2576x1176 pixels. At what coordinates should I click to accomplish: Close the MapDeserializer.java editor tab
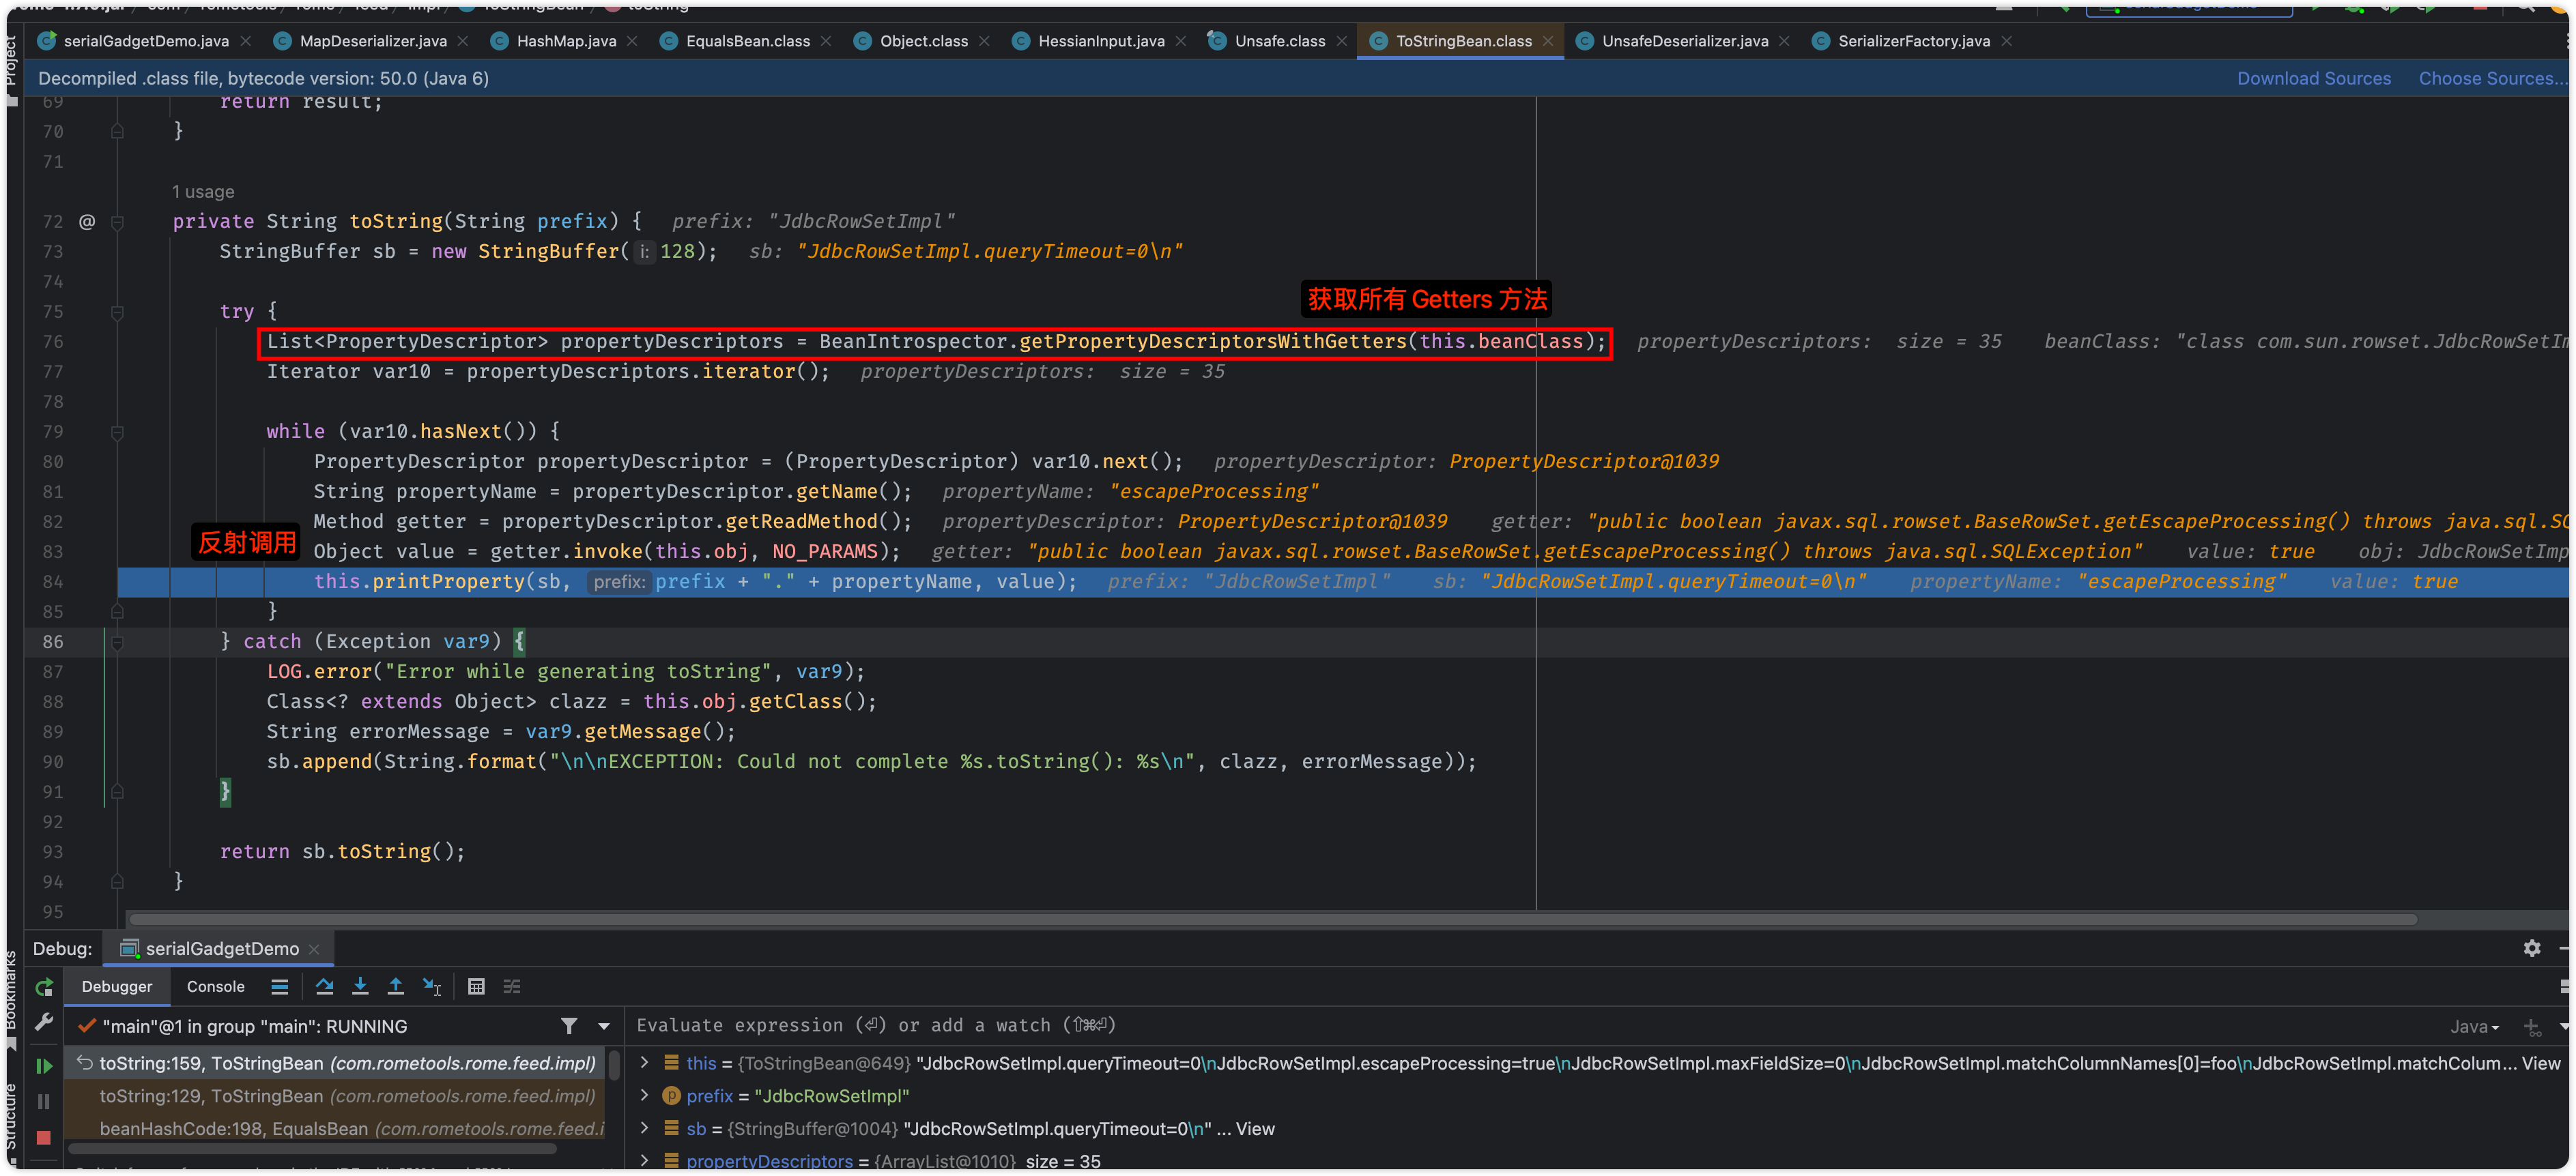(x=463, y=41)
